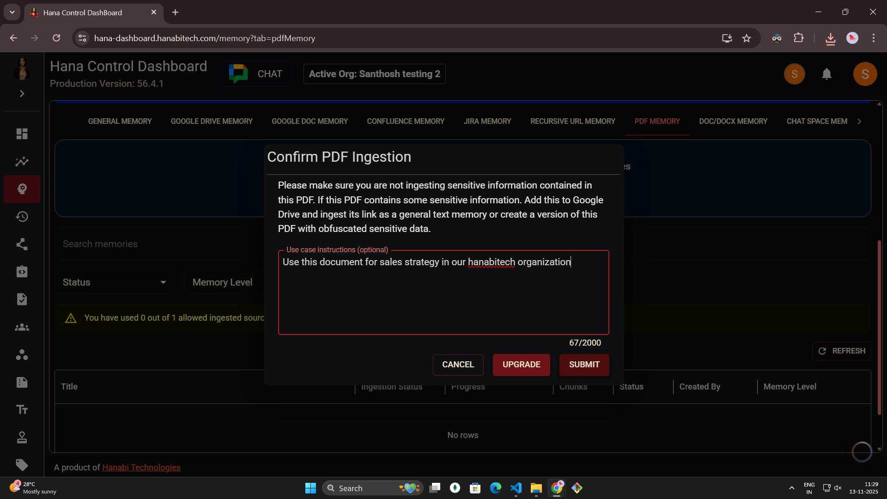Viewport: 887px width, 499px height.
Task: Open the dashboard grid view in sidebar
Action: click(22, 134)
